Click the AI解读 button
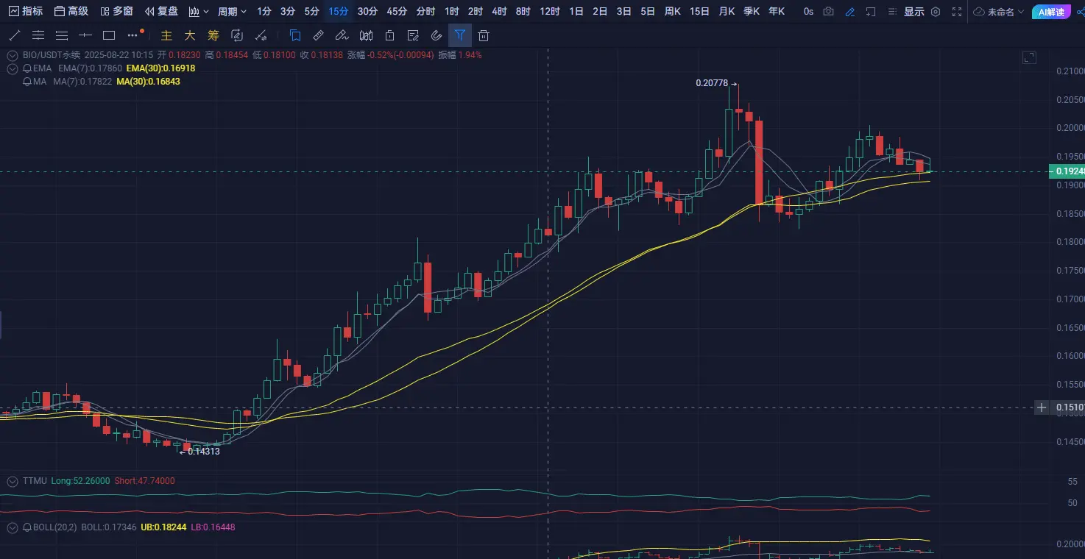The width and height of the screenshot is (1085, 559). click(x=1051, y=12)
